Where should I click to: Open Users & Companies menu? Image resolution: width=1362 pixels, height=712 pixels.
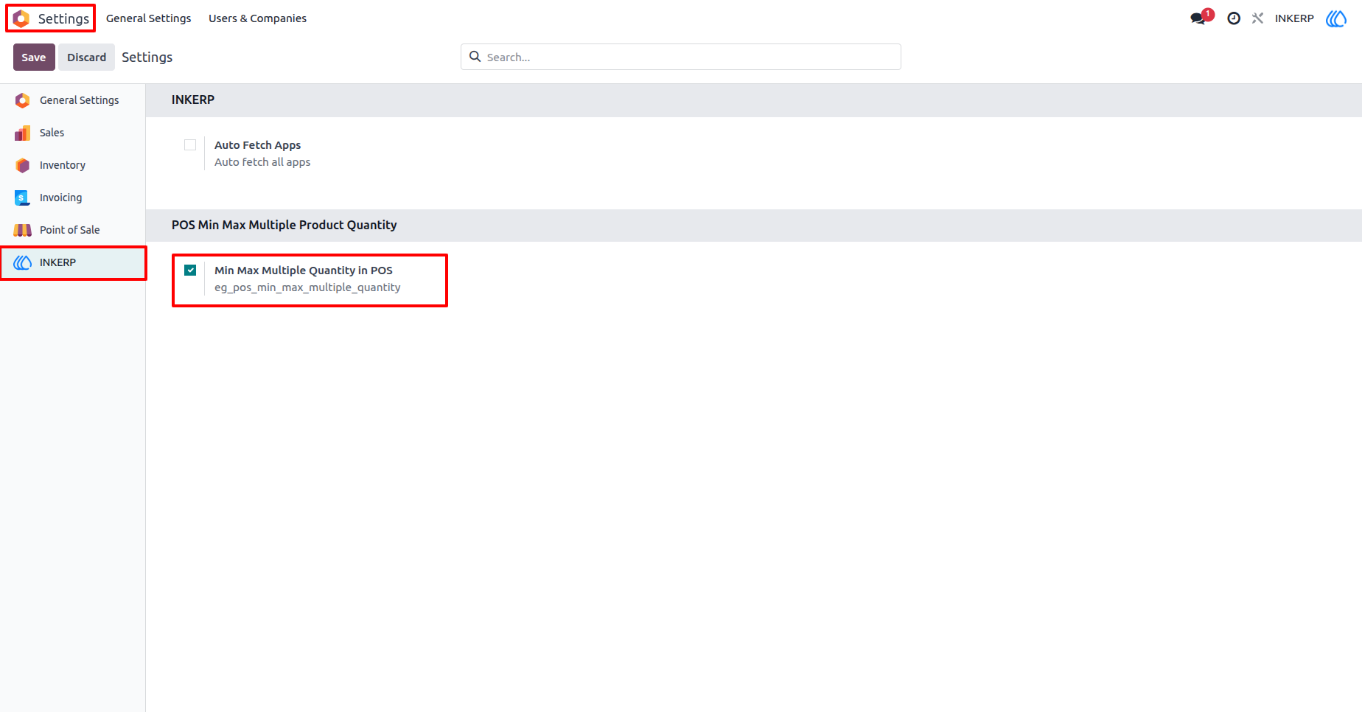click(x=257, y=18)
